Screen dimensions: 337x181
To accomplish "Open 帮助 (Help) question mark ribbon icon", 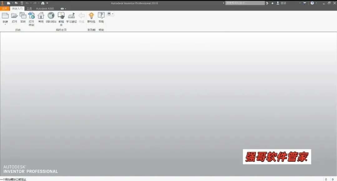I will coord(101,16).
